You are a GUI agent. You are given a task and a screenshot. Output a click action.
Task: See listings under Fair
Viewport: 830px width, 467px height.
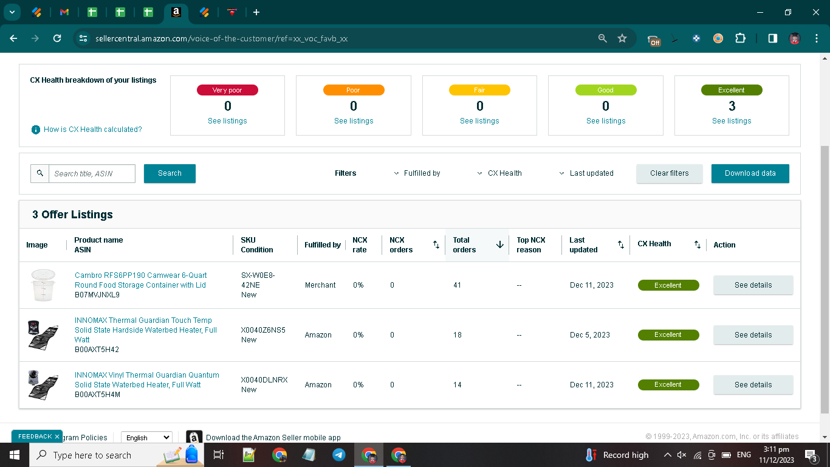pos(479,121)
